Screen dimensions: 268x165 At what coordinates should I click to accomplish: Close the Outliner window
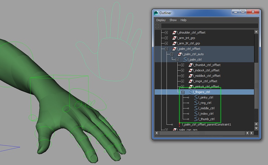(x=253, y=12)
